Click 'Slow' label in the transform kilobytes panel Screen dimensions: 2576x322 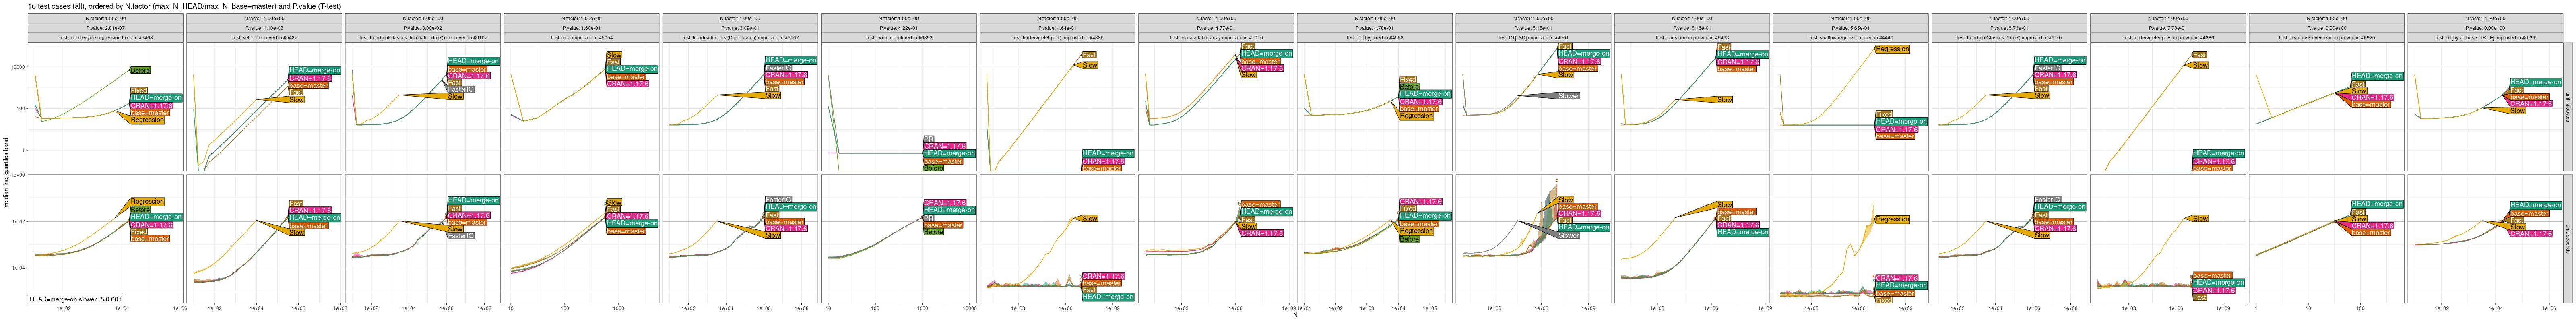[x=1724, y=100]
